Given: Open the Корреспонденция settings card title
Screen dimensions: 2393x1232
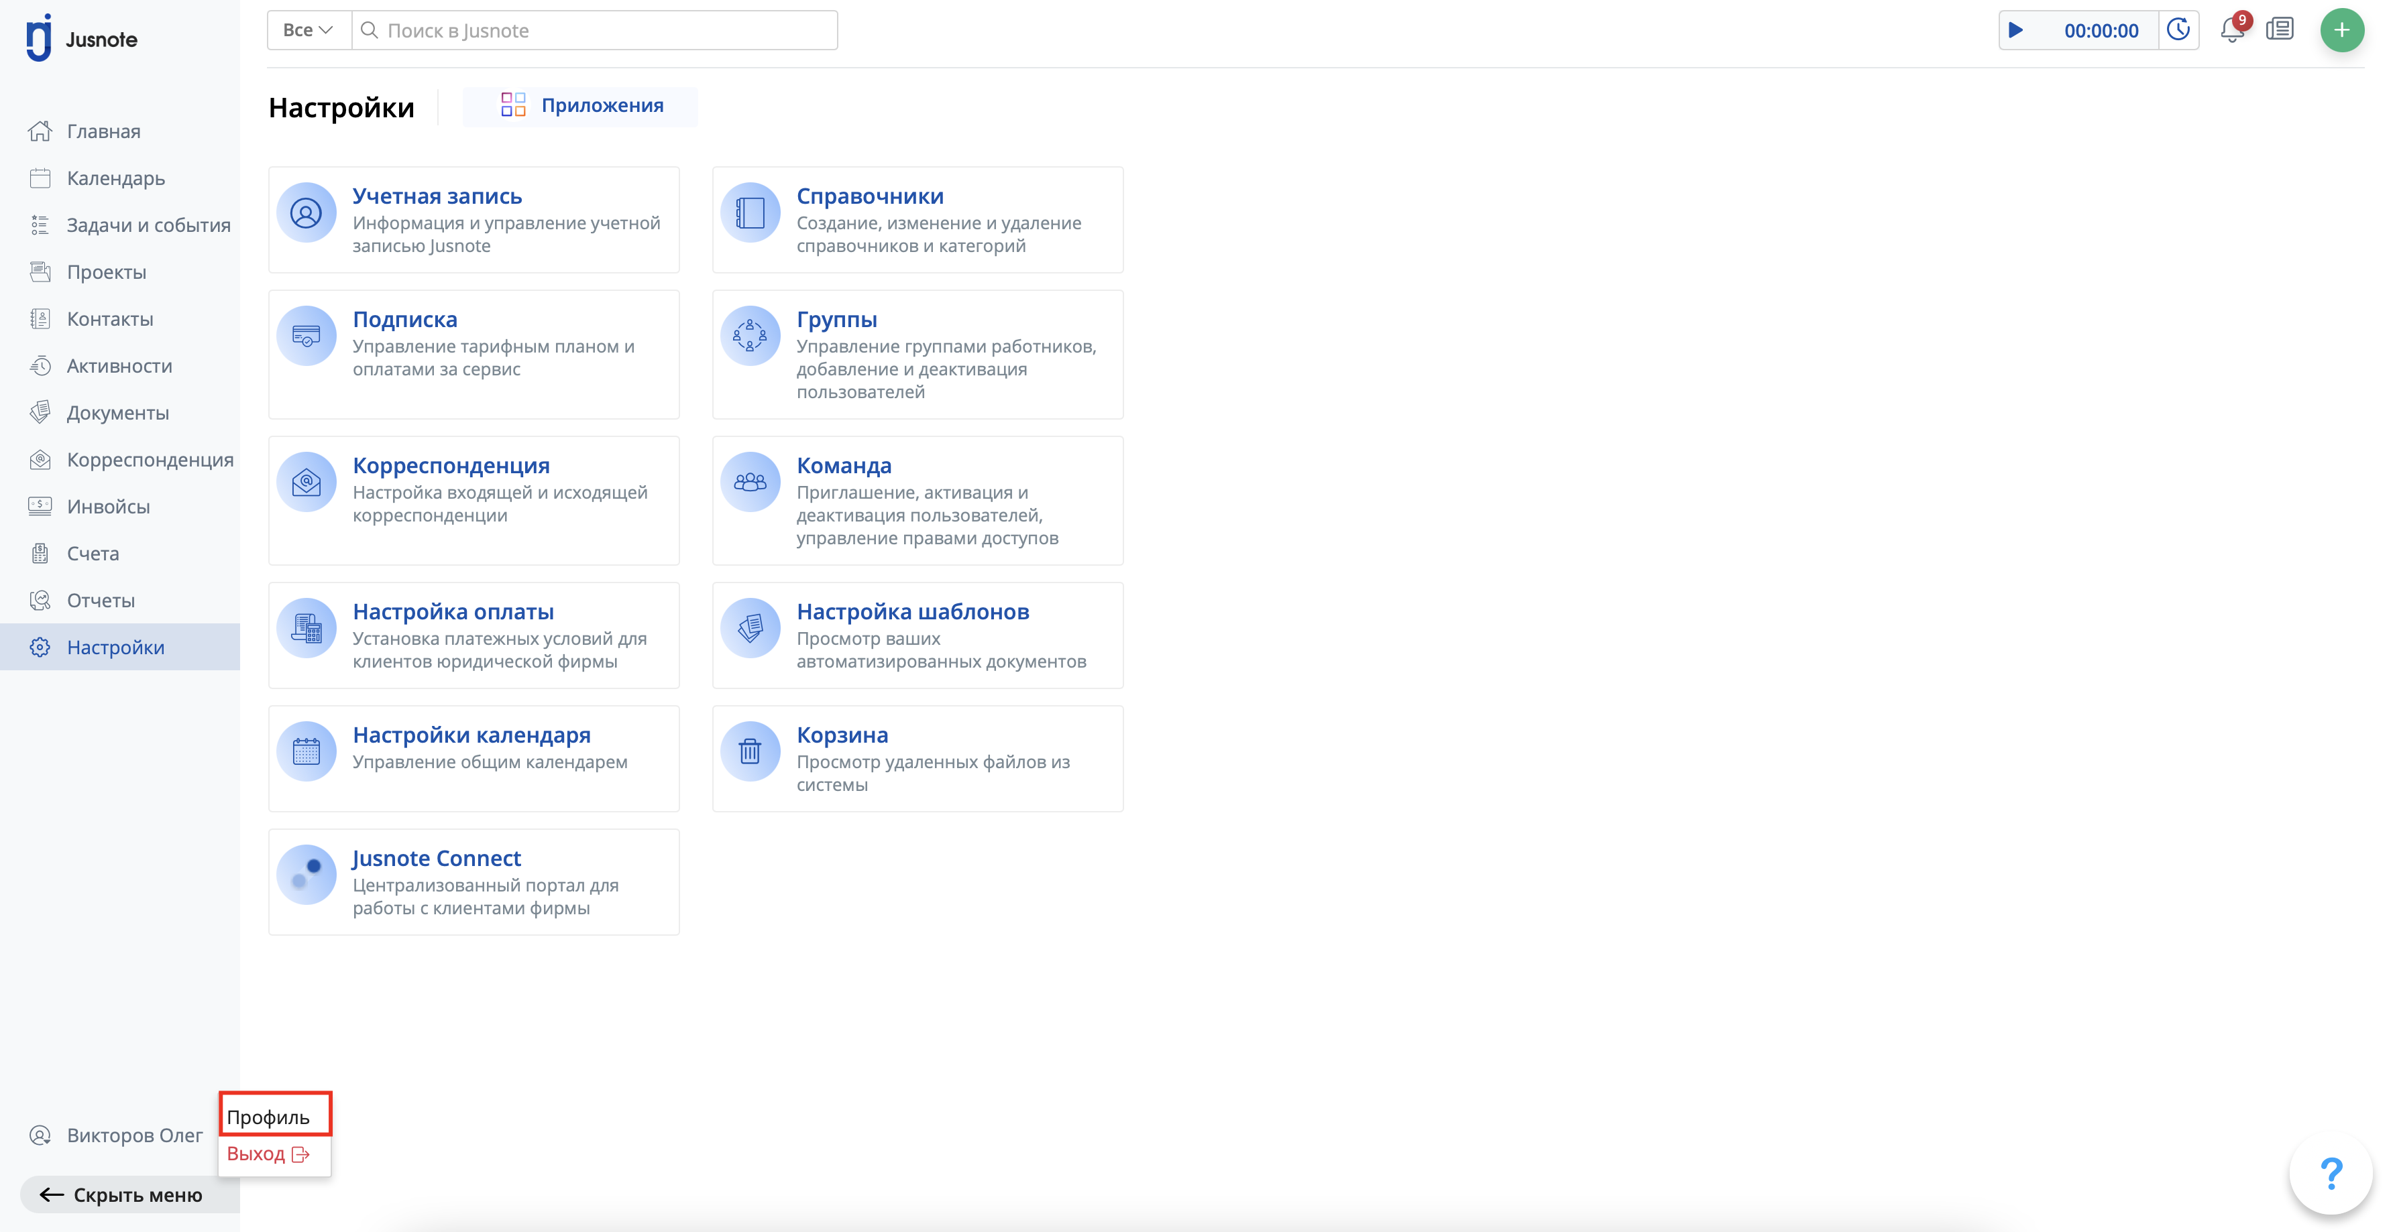Looking at the screenshot, I should (451, 465).
